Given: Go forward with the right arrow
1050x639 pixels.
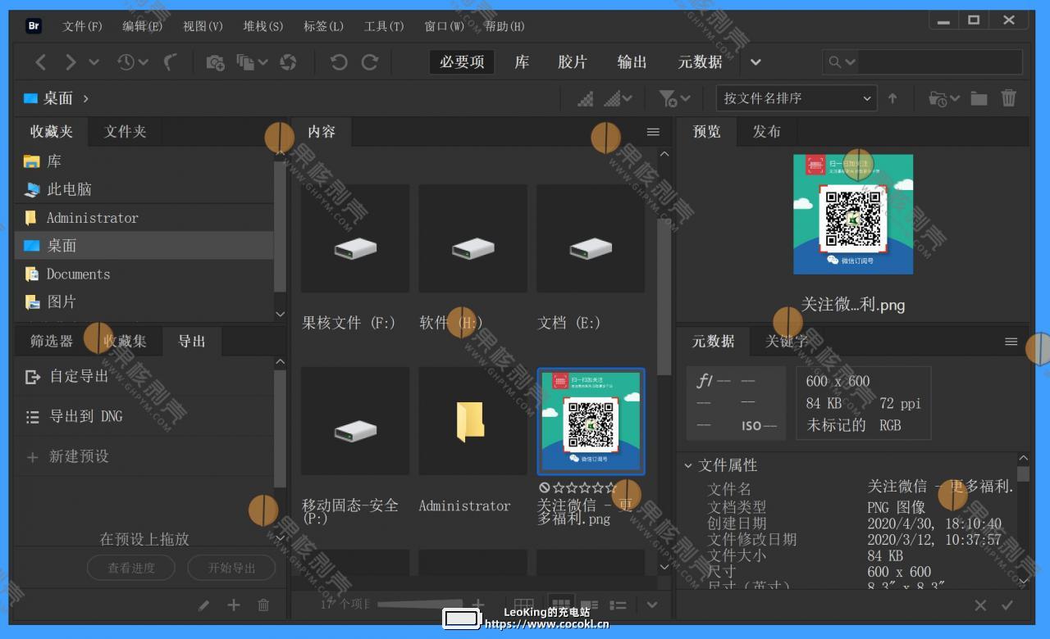Looking at the screenshot, I should 71,62.
